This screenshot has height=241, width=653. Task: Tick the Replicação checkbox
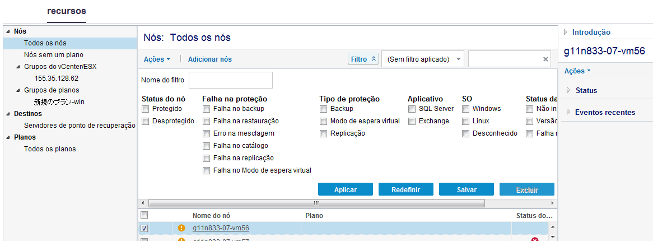(x=323, y=134)
